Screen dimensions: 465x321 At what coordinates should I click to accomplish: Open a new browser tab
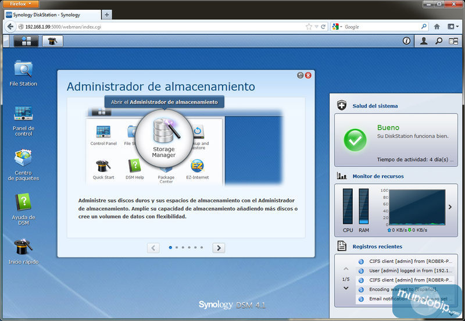coord(107,15)
